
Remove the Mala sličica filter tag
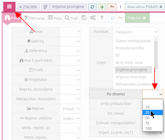coord(161,7)
